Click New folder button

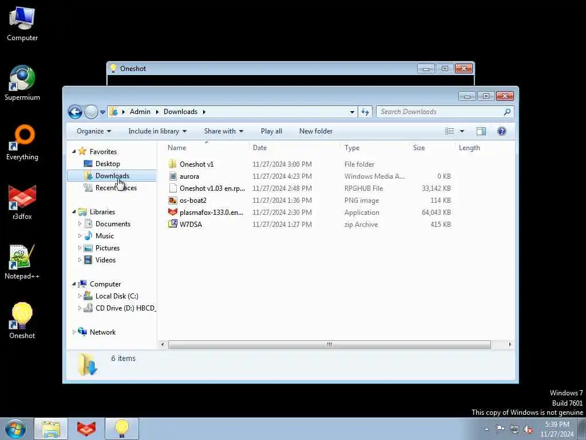point(316,131)
